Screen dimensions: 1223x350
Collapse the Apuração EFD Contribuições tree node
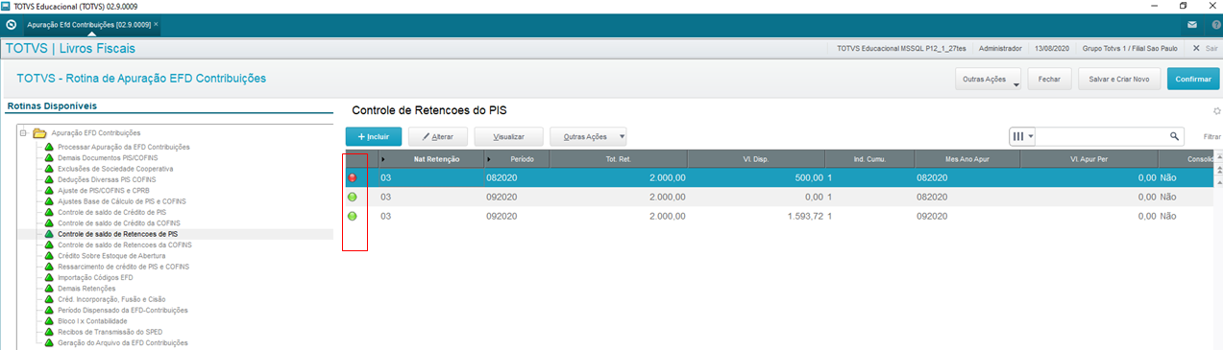pyautogui.click(x=23, y=133)
